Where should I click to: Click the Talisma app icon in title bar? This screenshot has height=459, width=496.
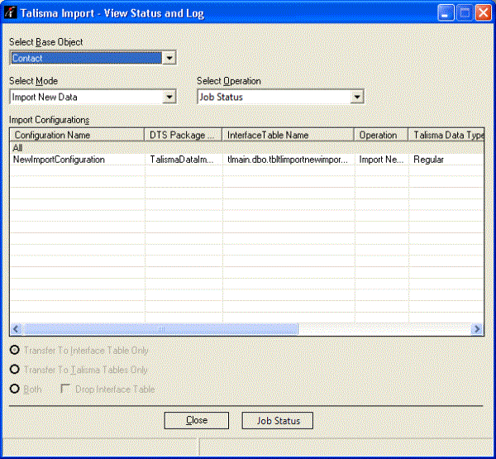pos(11,12)
